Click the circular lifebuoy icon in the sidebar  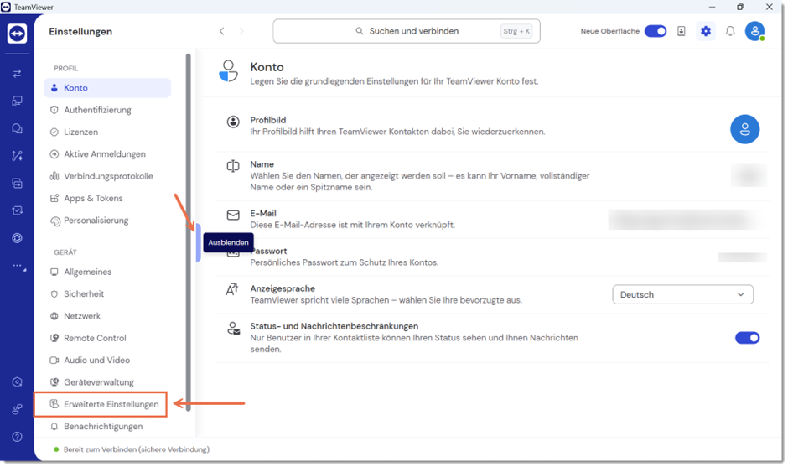[17, 238]
